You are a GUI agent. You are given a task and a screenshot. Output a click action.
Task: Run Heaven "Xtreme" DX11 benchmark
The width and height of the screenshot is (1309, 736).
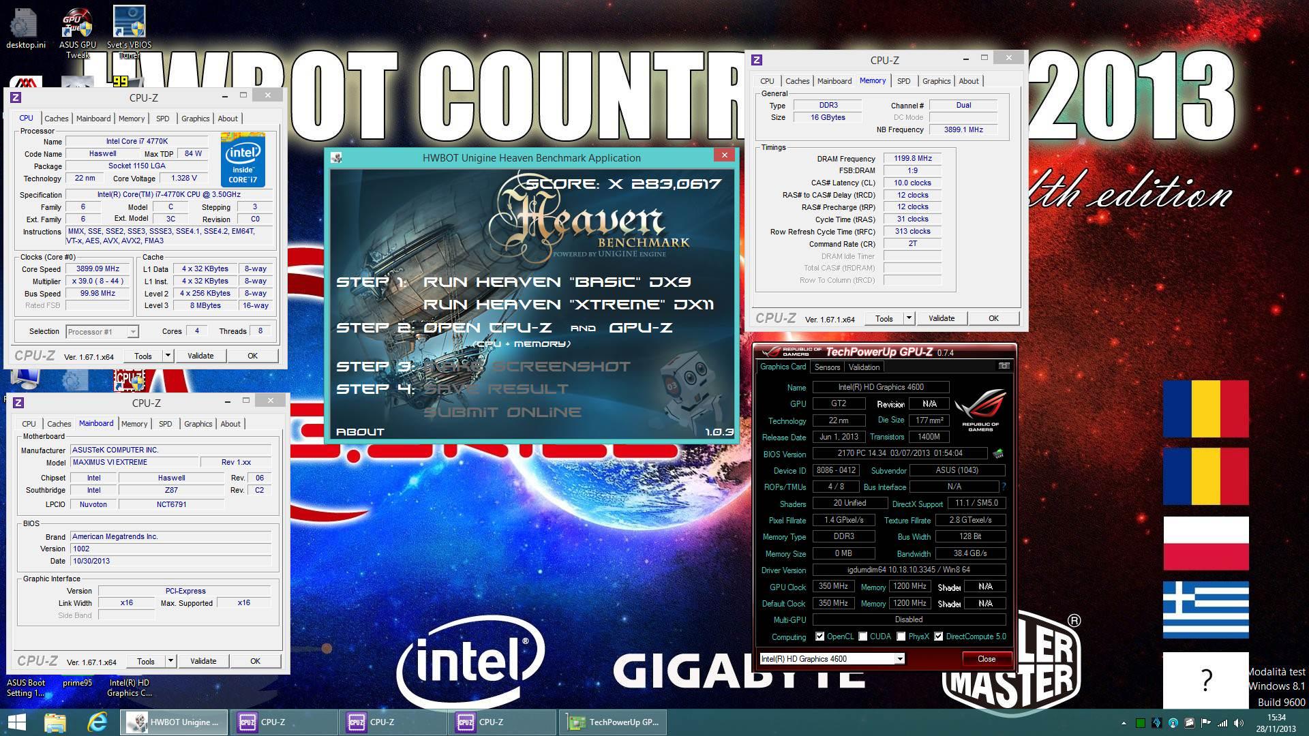click(x=569, y=304)
